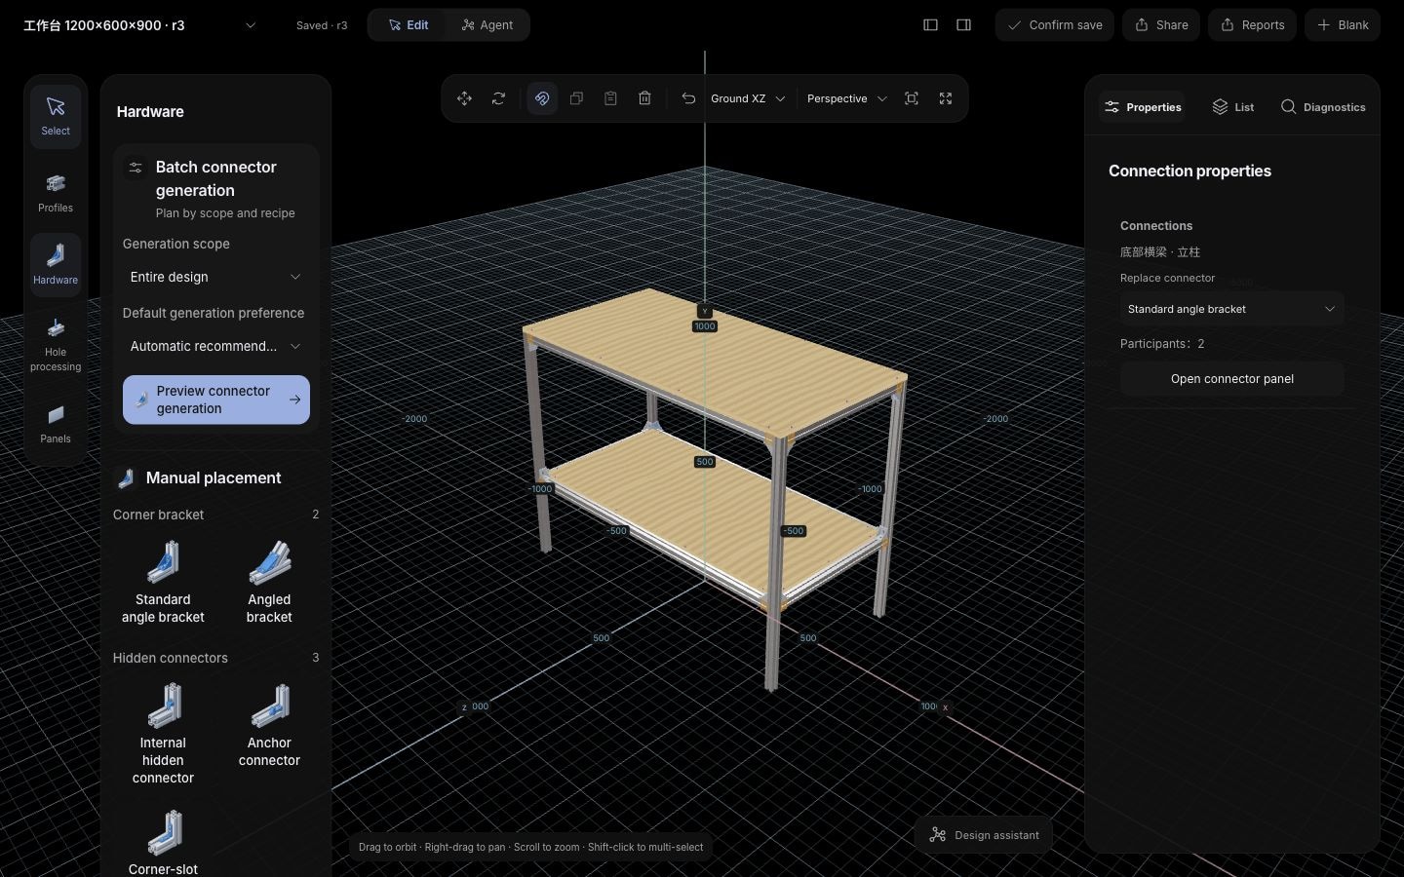The width and height of the screenshot is (1404, 877).
Task: Click Preview connector generation
Action: tap(215, 400)
